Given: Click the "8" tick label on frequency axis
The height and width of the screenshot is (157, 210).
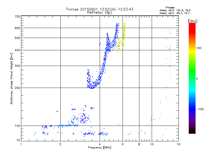Looking at the screenshot, I should point(139,144).
